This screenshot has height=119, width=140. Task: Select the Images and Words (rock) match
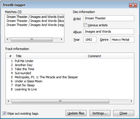click(35, 17)
